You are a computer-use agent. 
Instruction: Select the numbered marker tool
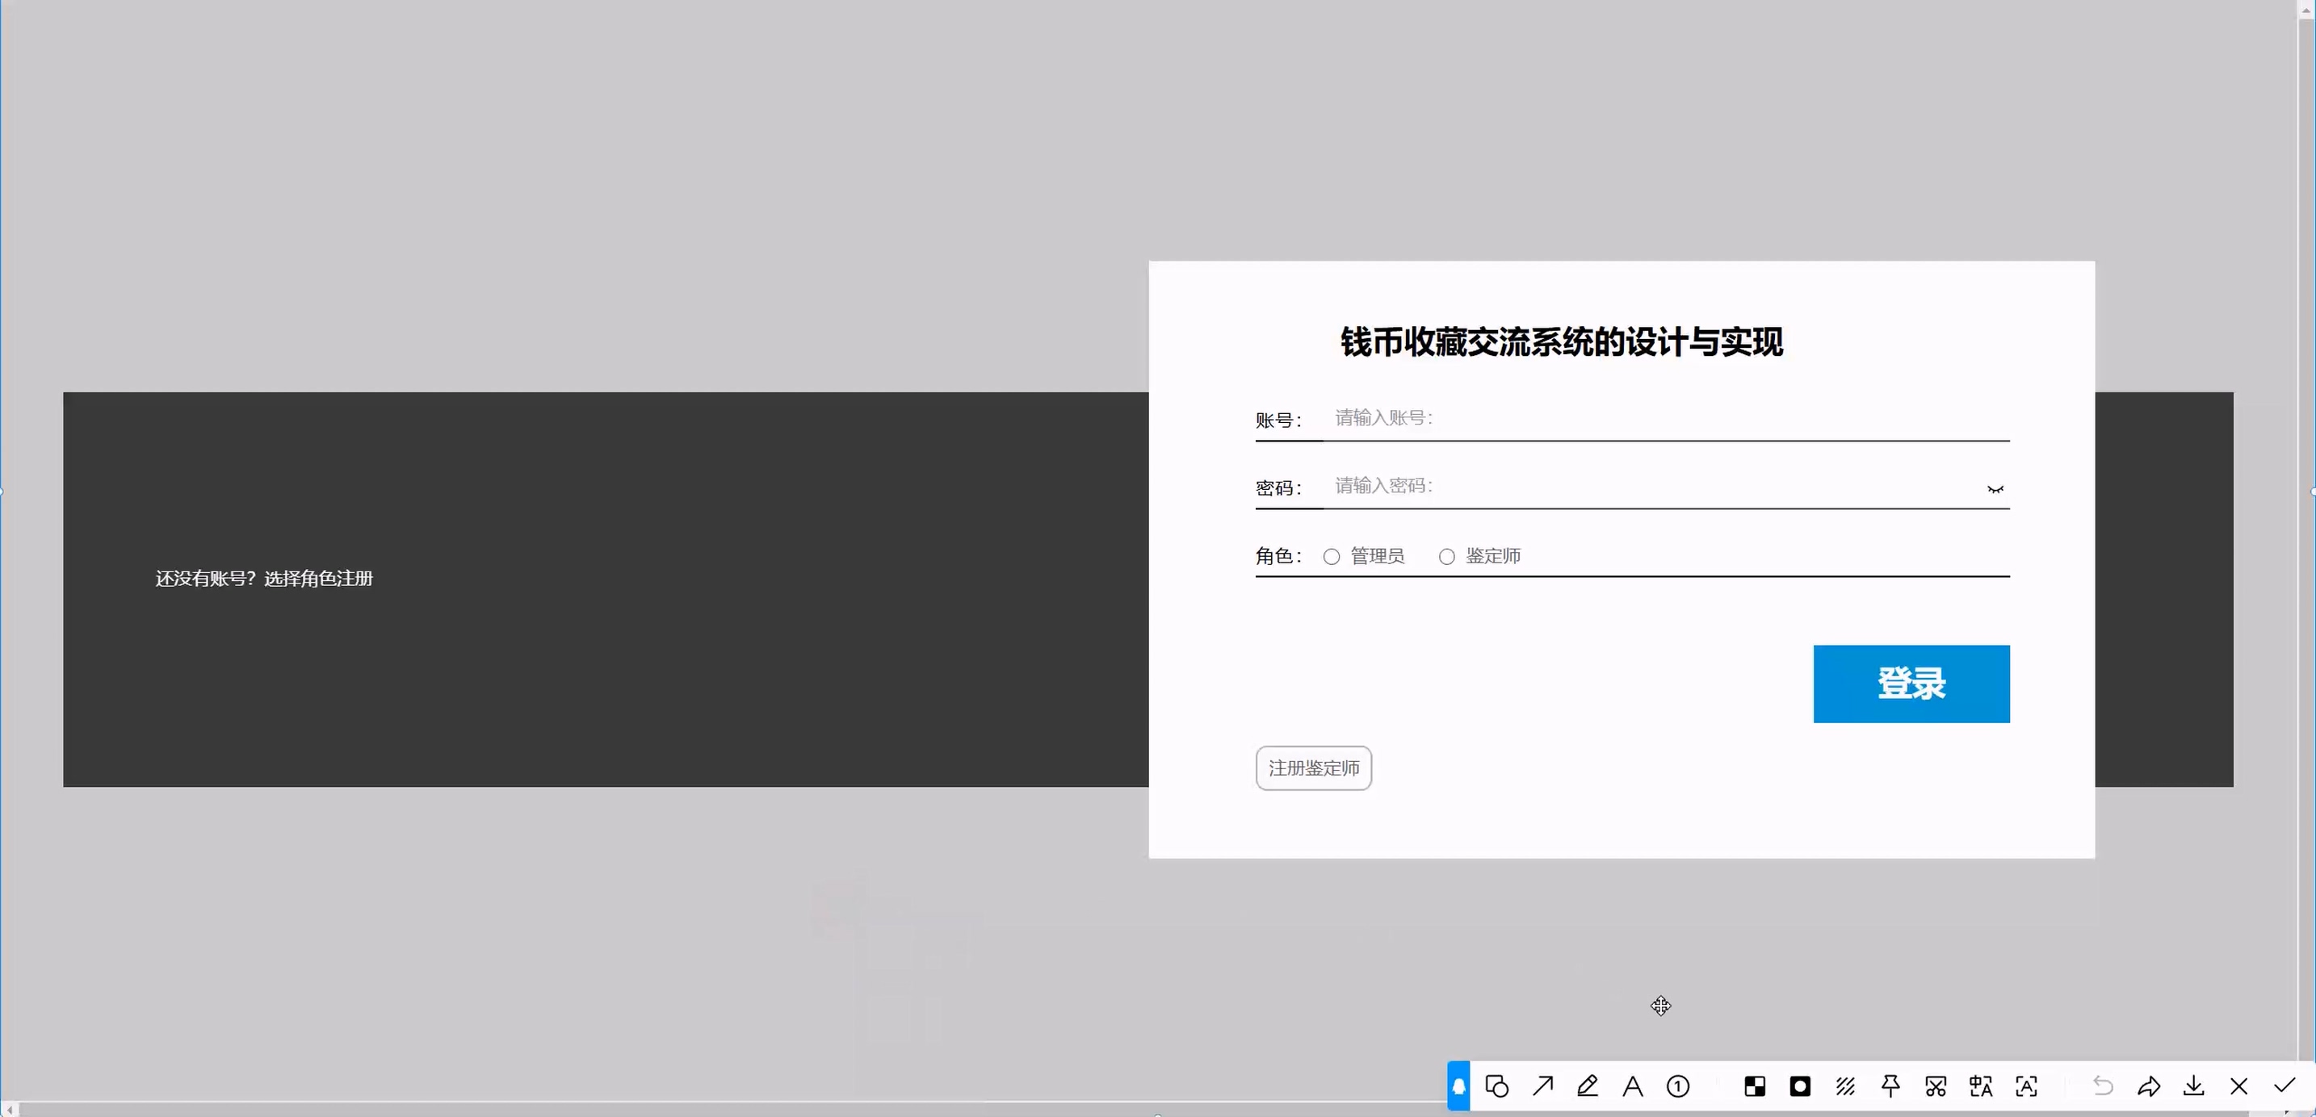[x=1678, y=1086]
